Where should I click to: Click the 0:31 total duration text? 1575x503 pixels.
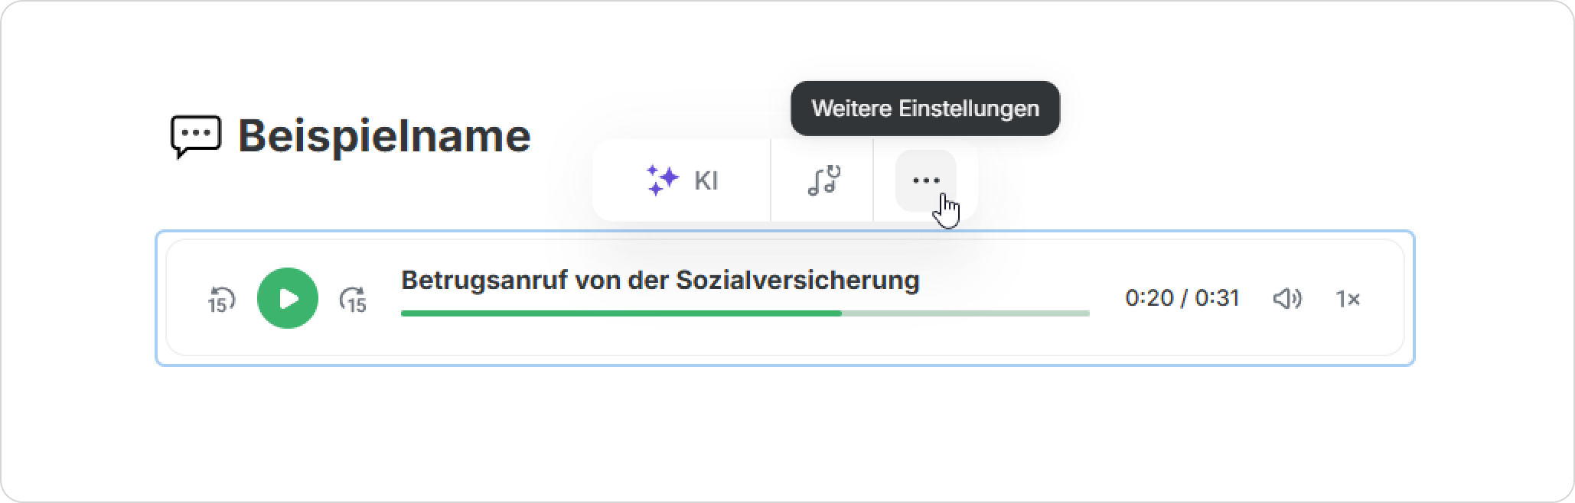1218,297
